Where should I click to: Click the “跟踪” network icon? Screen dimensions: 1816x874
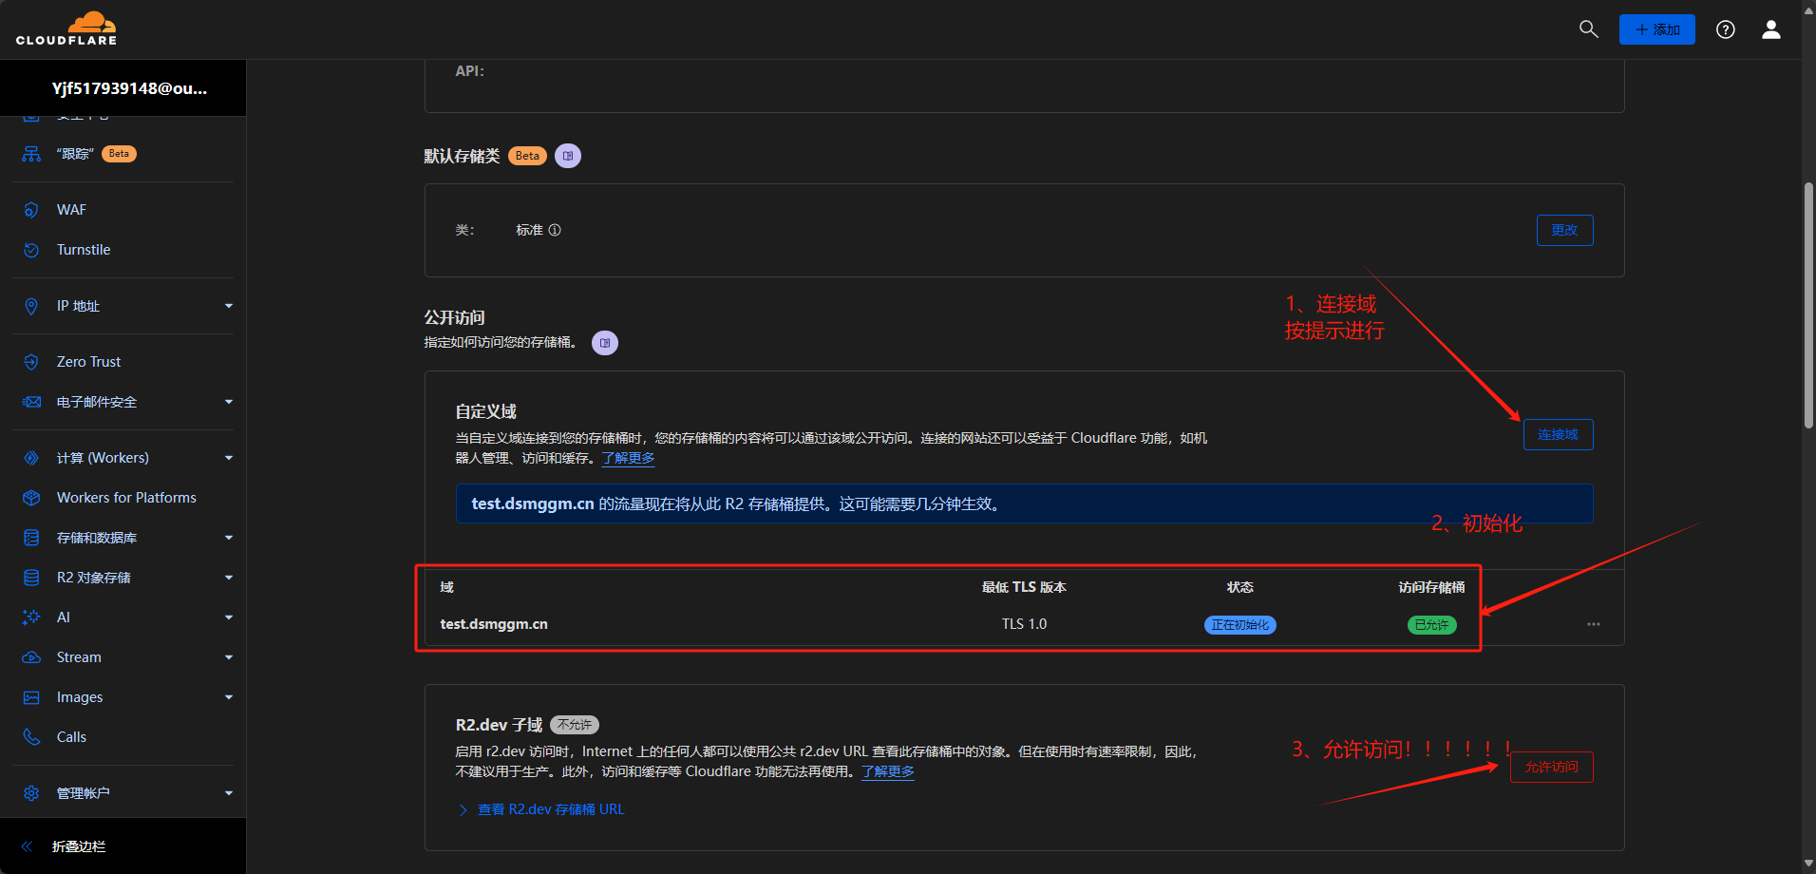pos(31,154)
